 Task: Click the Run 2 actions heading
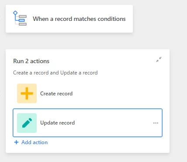tap(31, 61)
